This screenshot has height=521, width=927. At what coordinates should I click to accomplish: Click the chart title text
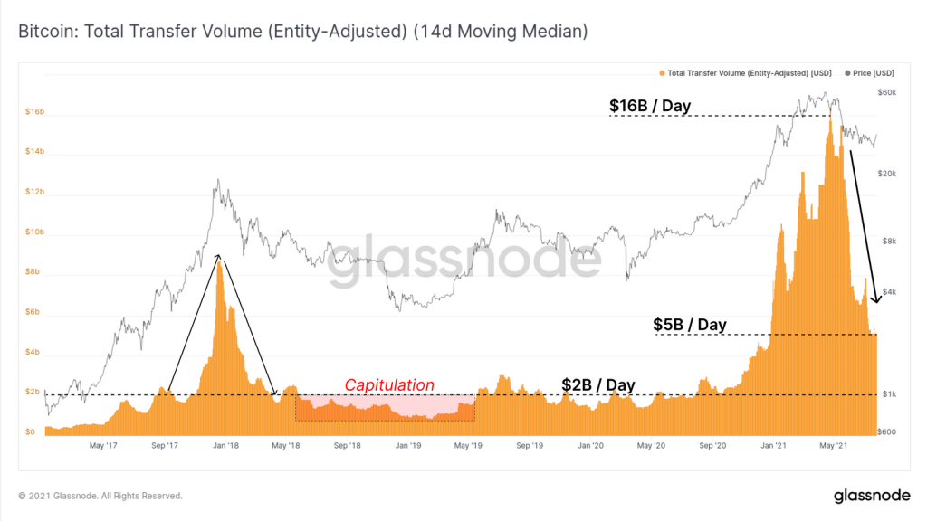pos(302,32)
